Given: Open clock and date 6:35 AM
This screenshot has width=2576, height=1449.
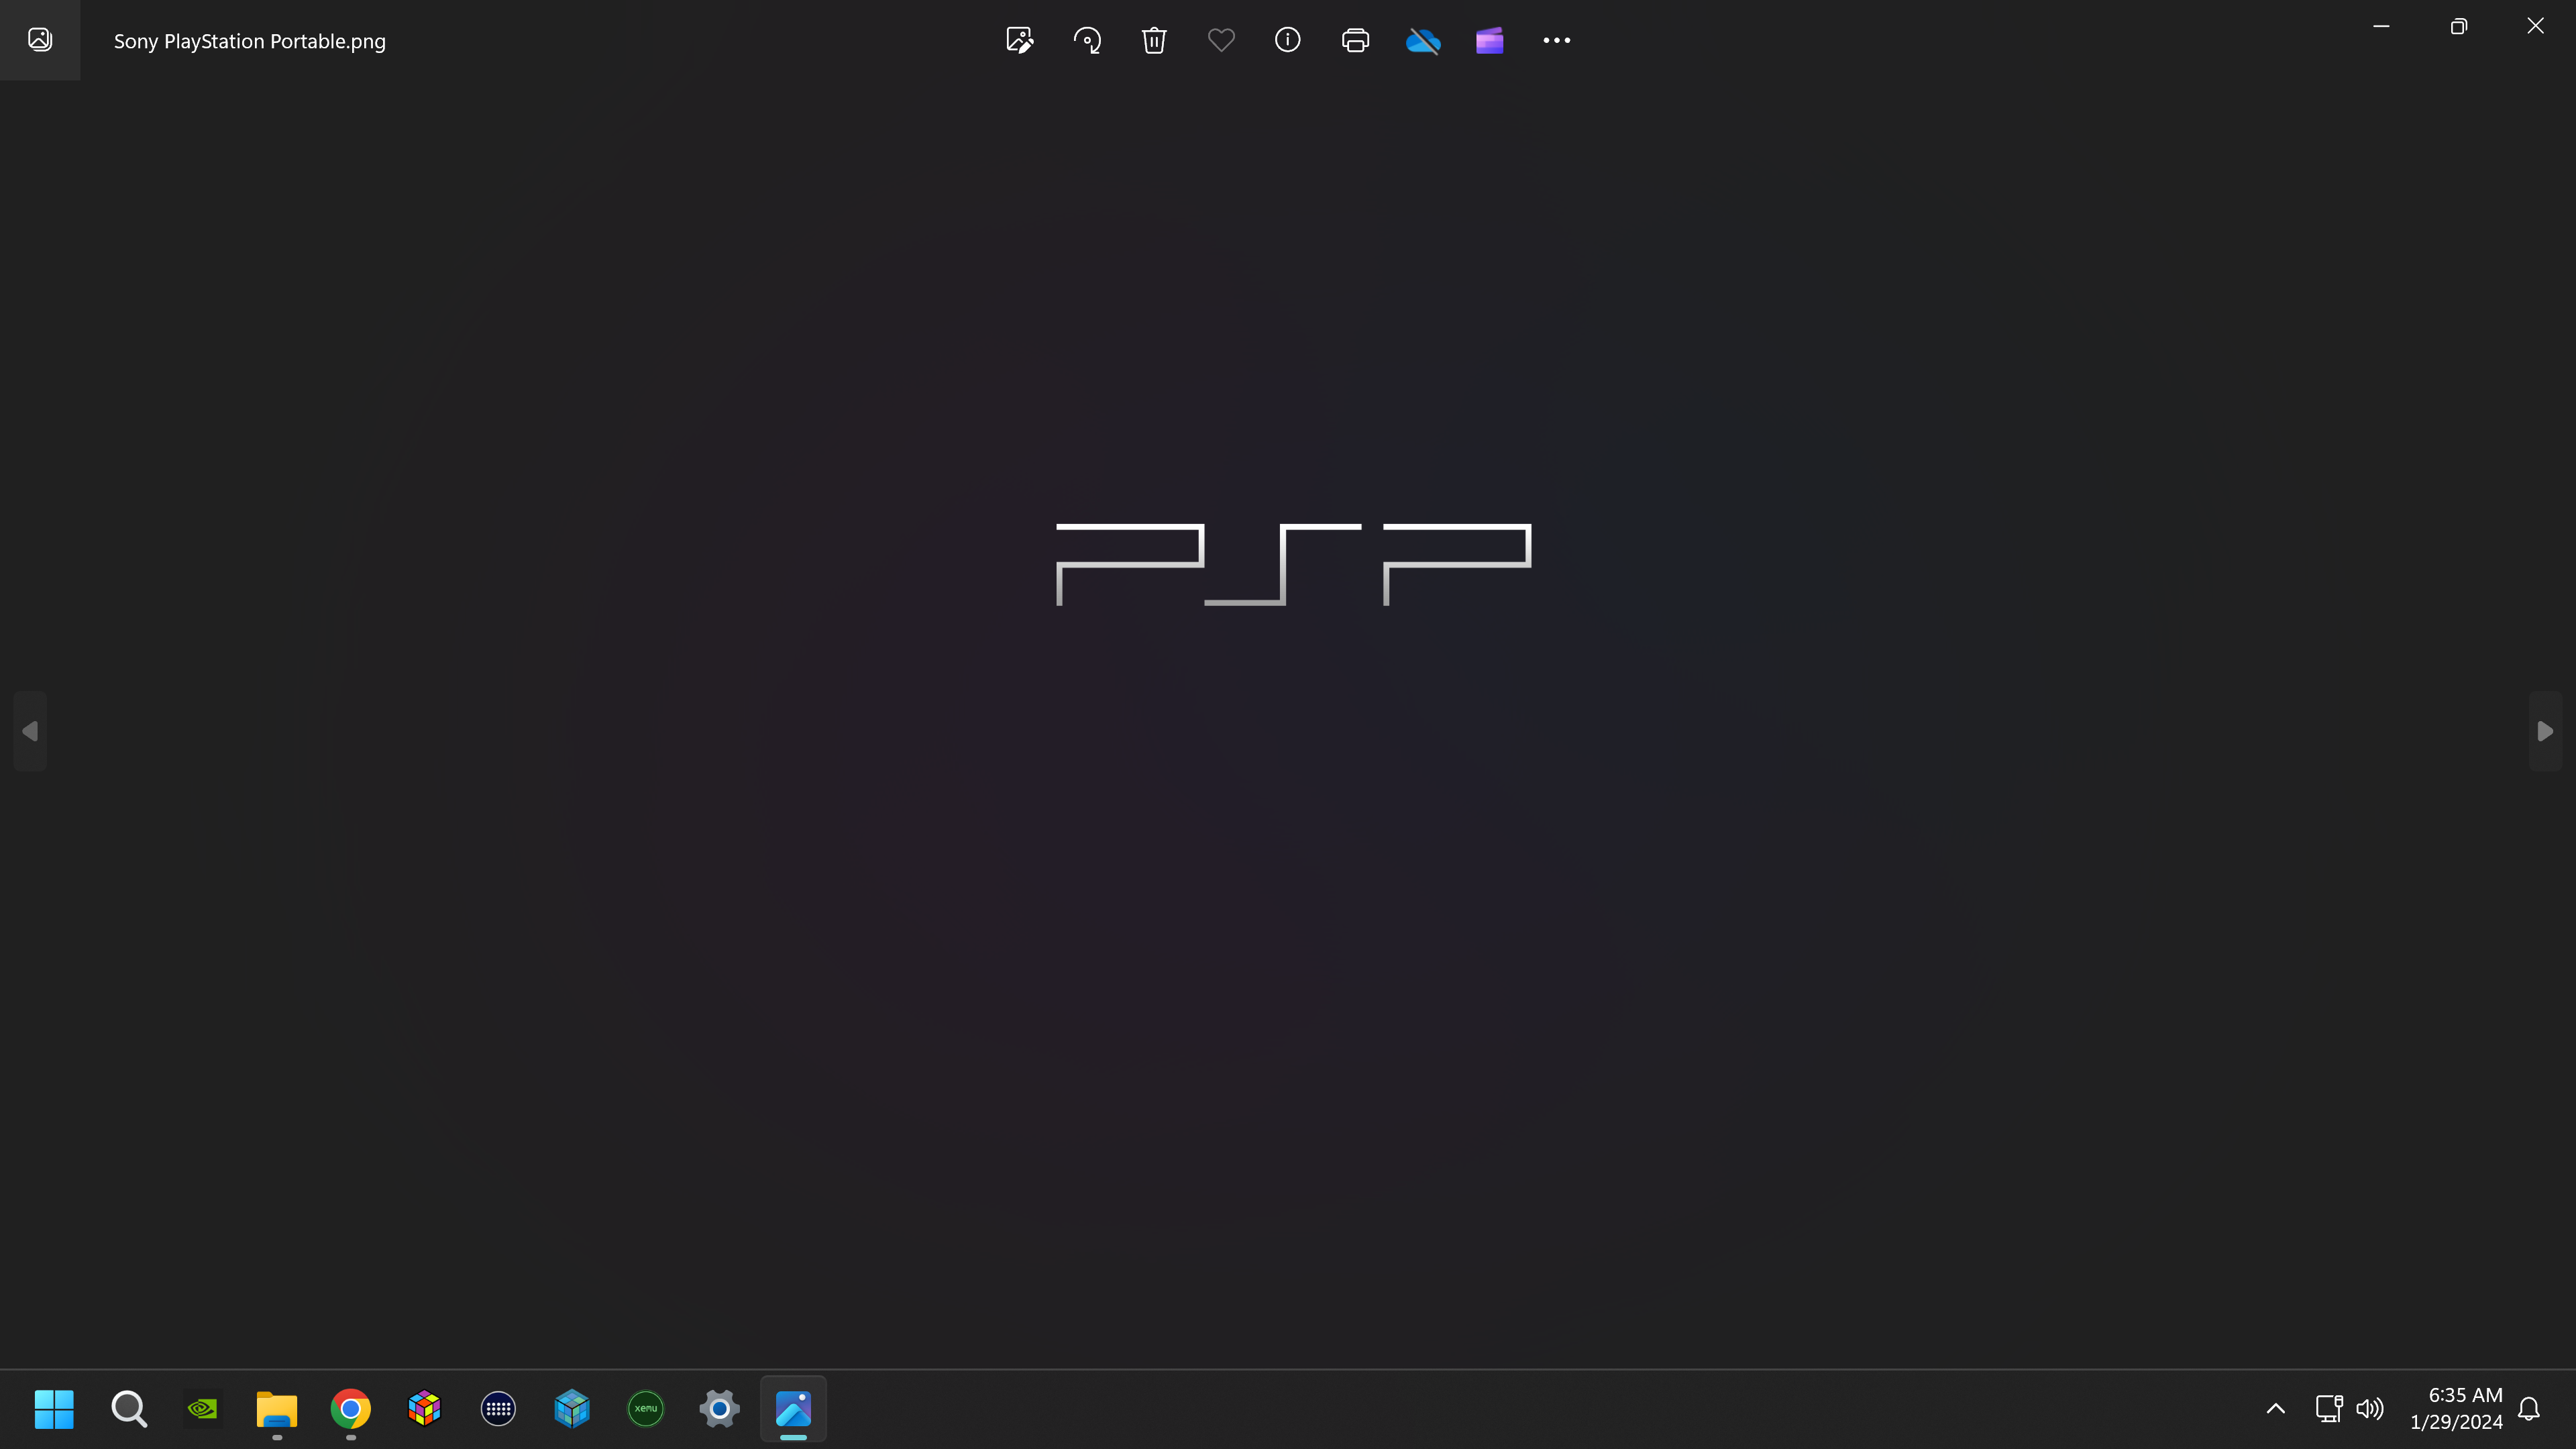Looking at the screenshot, I should [2456, 1409].
